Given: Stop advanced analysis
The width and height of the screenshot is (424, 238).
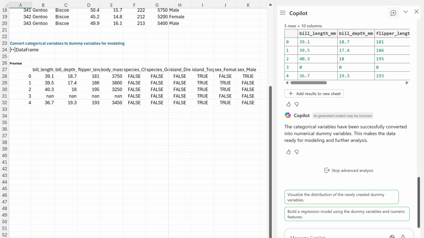Looking at the screenshot, I should coord(348,171).
